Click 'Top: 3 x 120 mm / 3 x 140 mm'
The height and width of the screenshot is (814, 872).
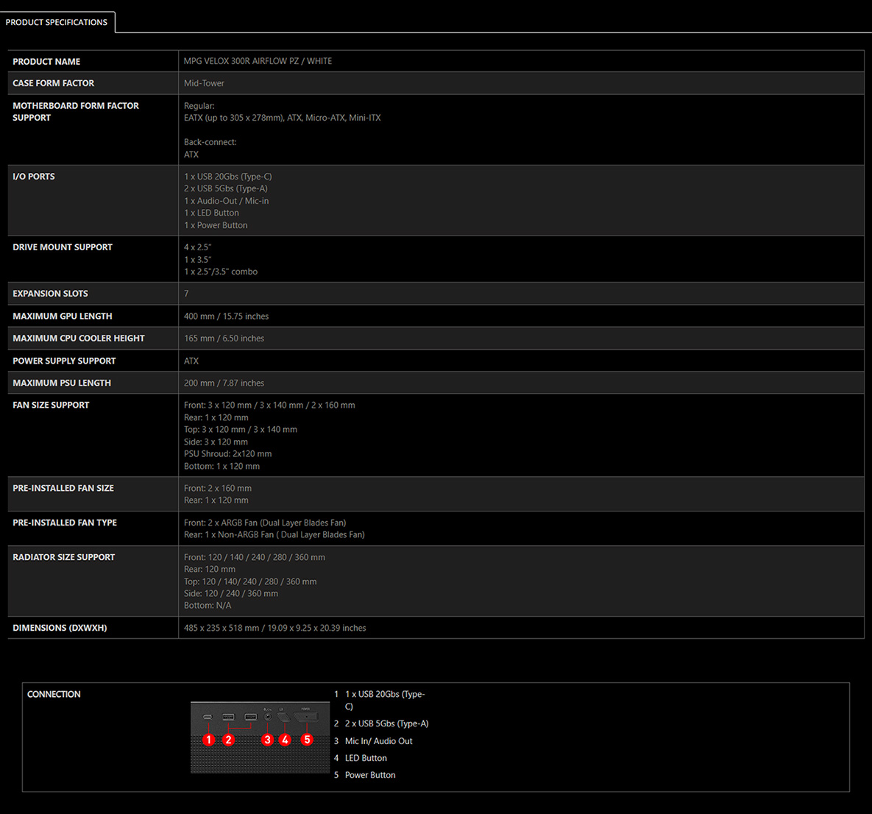240,430
